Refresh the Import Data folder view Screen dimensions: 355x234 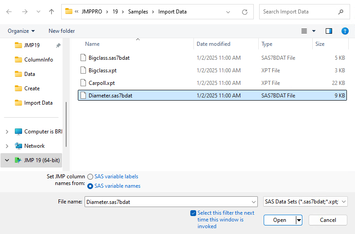[x=244, y=12]
